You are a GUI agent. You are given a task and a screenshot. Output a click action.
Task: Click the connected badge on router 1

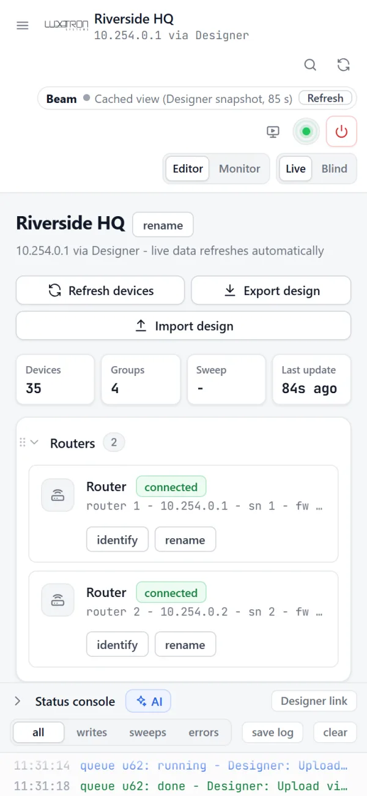tap(171, 487)
